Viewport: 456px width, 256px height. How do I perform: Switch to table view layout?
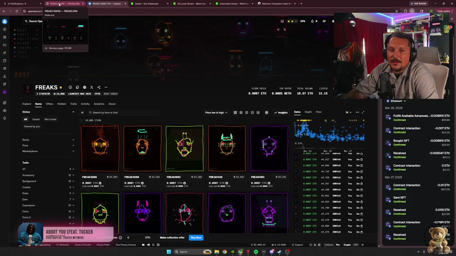coord(258,113)
